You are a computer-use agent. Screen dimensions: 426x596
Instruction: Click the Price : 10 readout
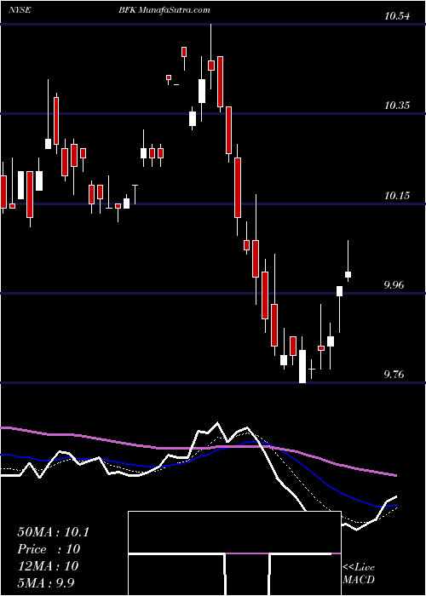[x=49, y=549]
